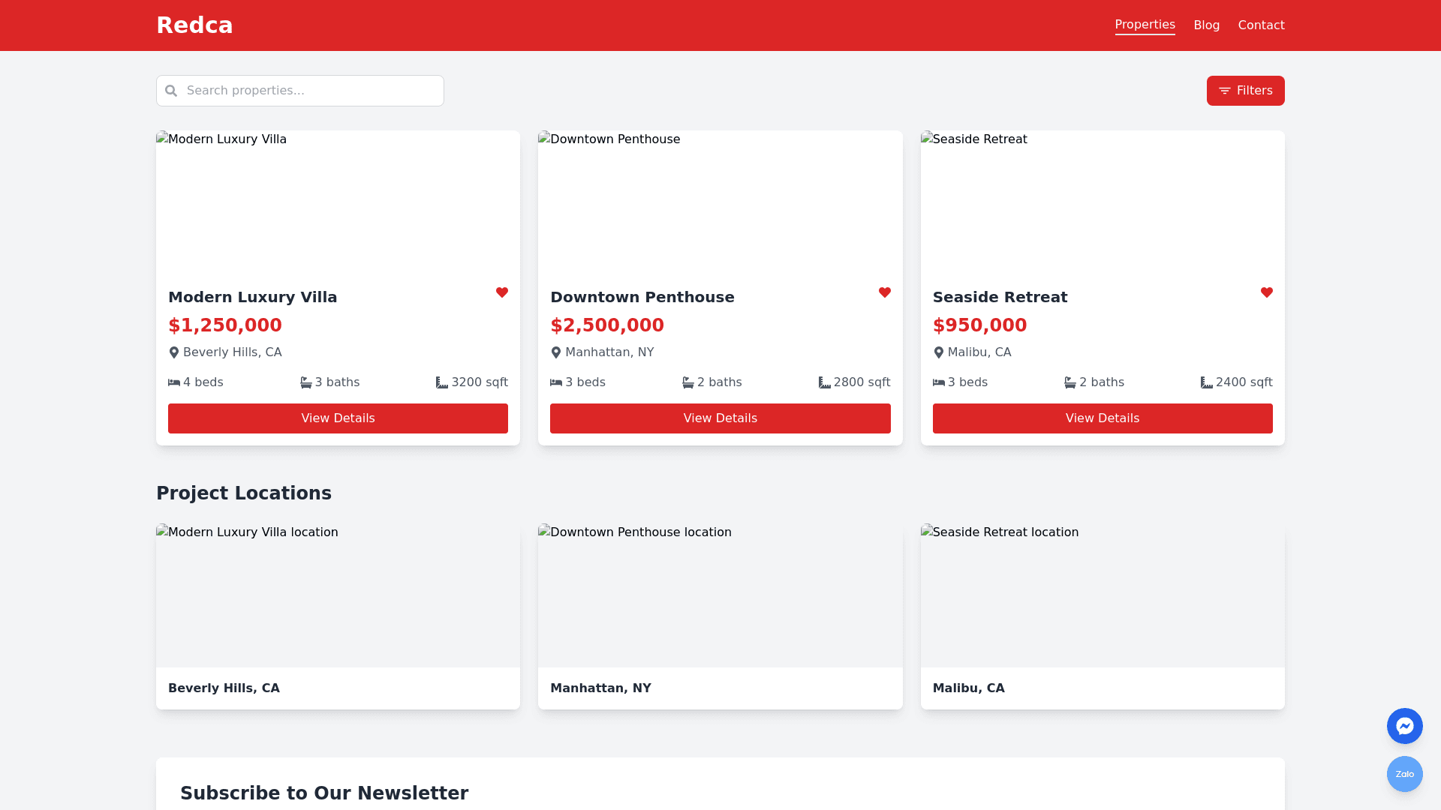Click the bath icon on Downtown Penthouse

click(x=688, y=382)
